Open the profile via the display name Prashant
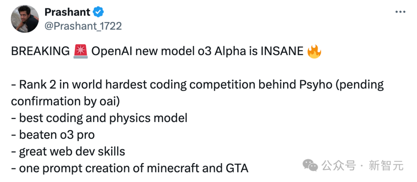 click(x=67, y=12)
